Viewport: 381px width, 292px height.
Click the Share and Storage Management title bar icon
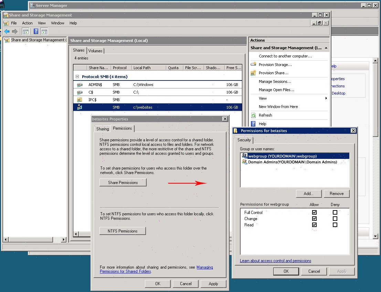pos(6,15)
